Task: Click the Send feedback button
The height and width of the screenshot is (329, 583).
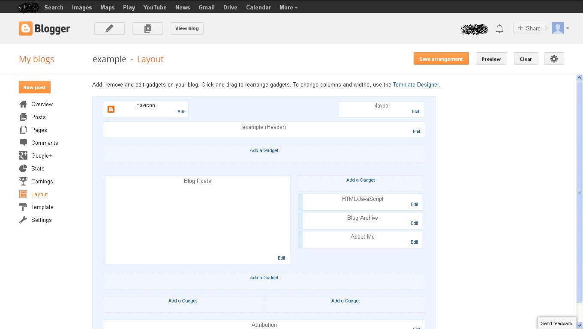Action: point(556,323)
